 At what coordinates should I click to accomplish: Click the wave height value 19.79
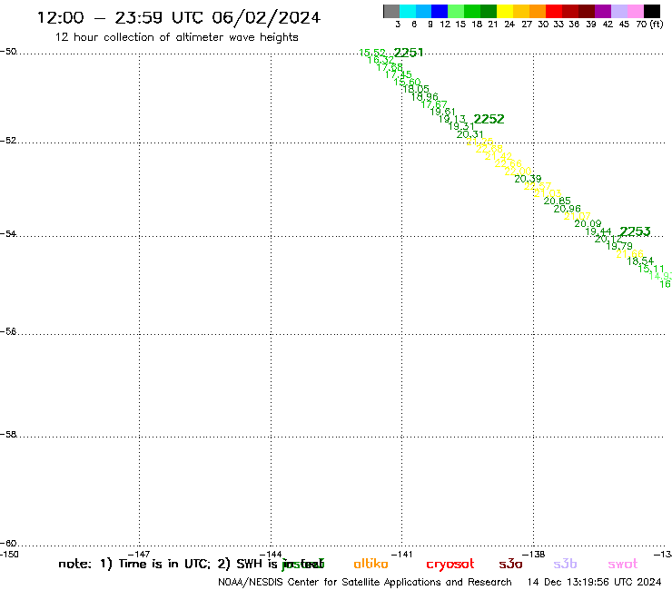[619, 246]
